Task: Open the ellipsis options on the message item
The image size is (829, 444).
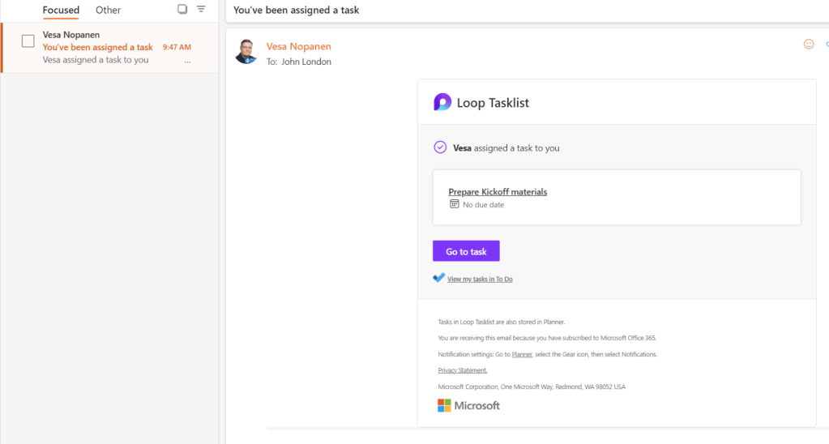Action: coord(187,61)
